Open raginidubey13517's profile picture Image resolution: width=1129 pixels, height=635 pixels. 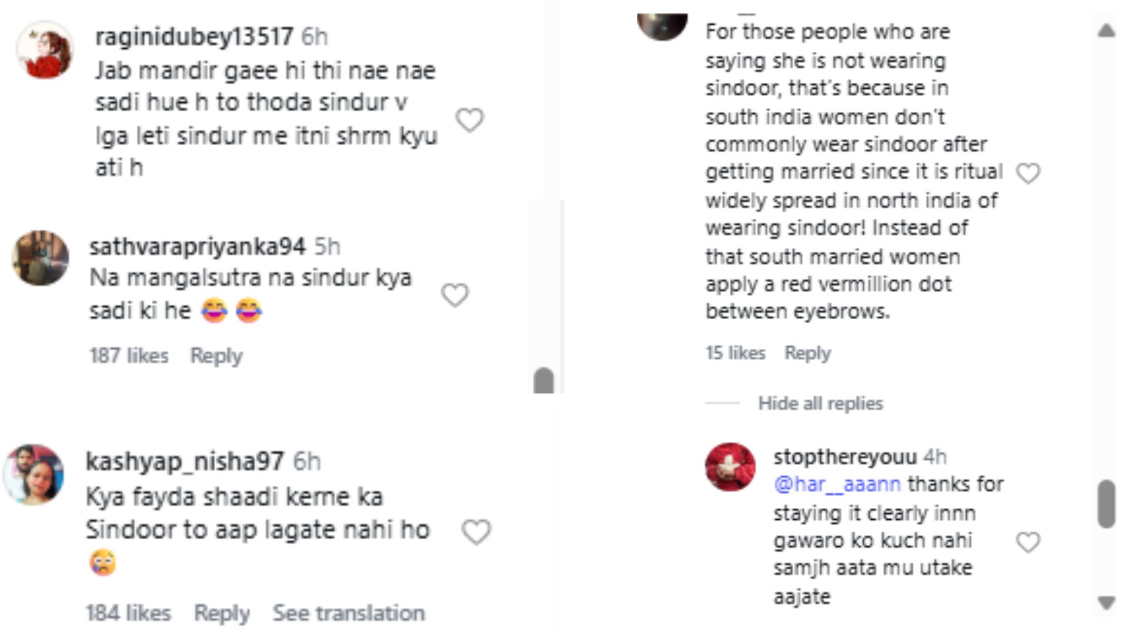45,51
